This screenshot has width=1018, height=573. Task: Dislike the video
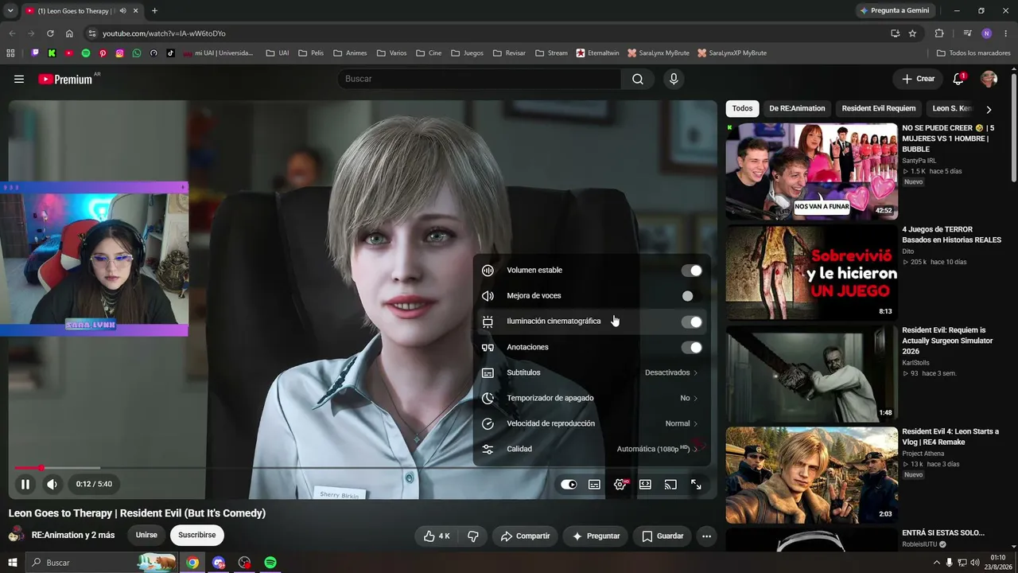(x=472, y=536)
